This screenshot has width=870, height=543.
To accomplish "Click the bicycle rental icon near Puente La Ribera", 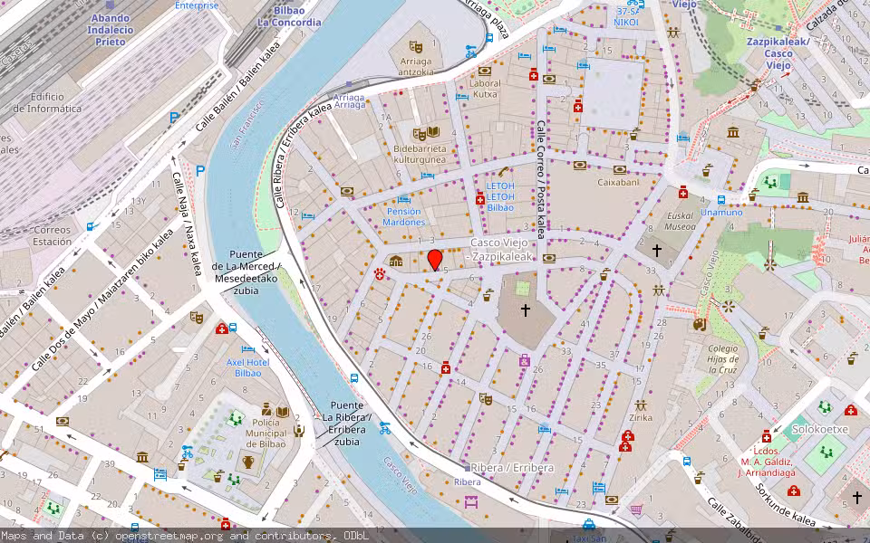I will pyautogui.click(x=384, y=430).
